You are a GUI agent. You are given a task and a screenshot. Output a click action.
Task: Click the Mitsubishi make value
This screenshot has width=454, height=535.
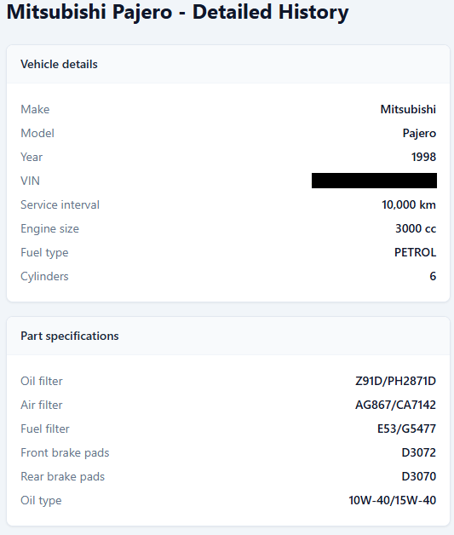(x=408, y=109)
